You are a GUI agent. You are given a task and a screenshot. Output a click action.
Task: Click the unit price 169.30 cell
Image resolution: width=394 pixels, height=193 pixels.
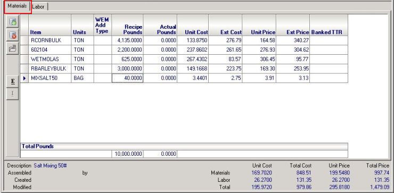259,69
